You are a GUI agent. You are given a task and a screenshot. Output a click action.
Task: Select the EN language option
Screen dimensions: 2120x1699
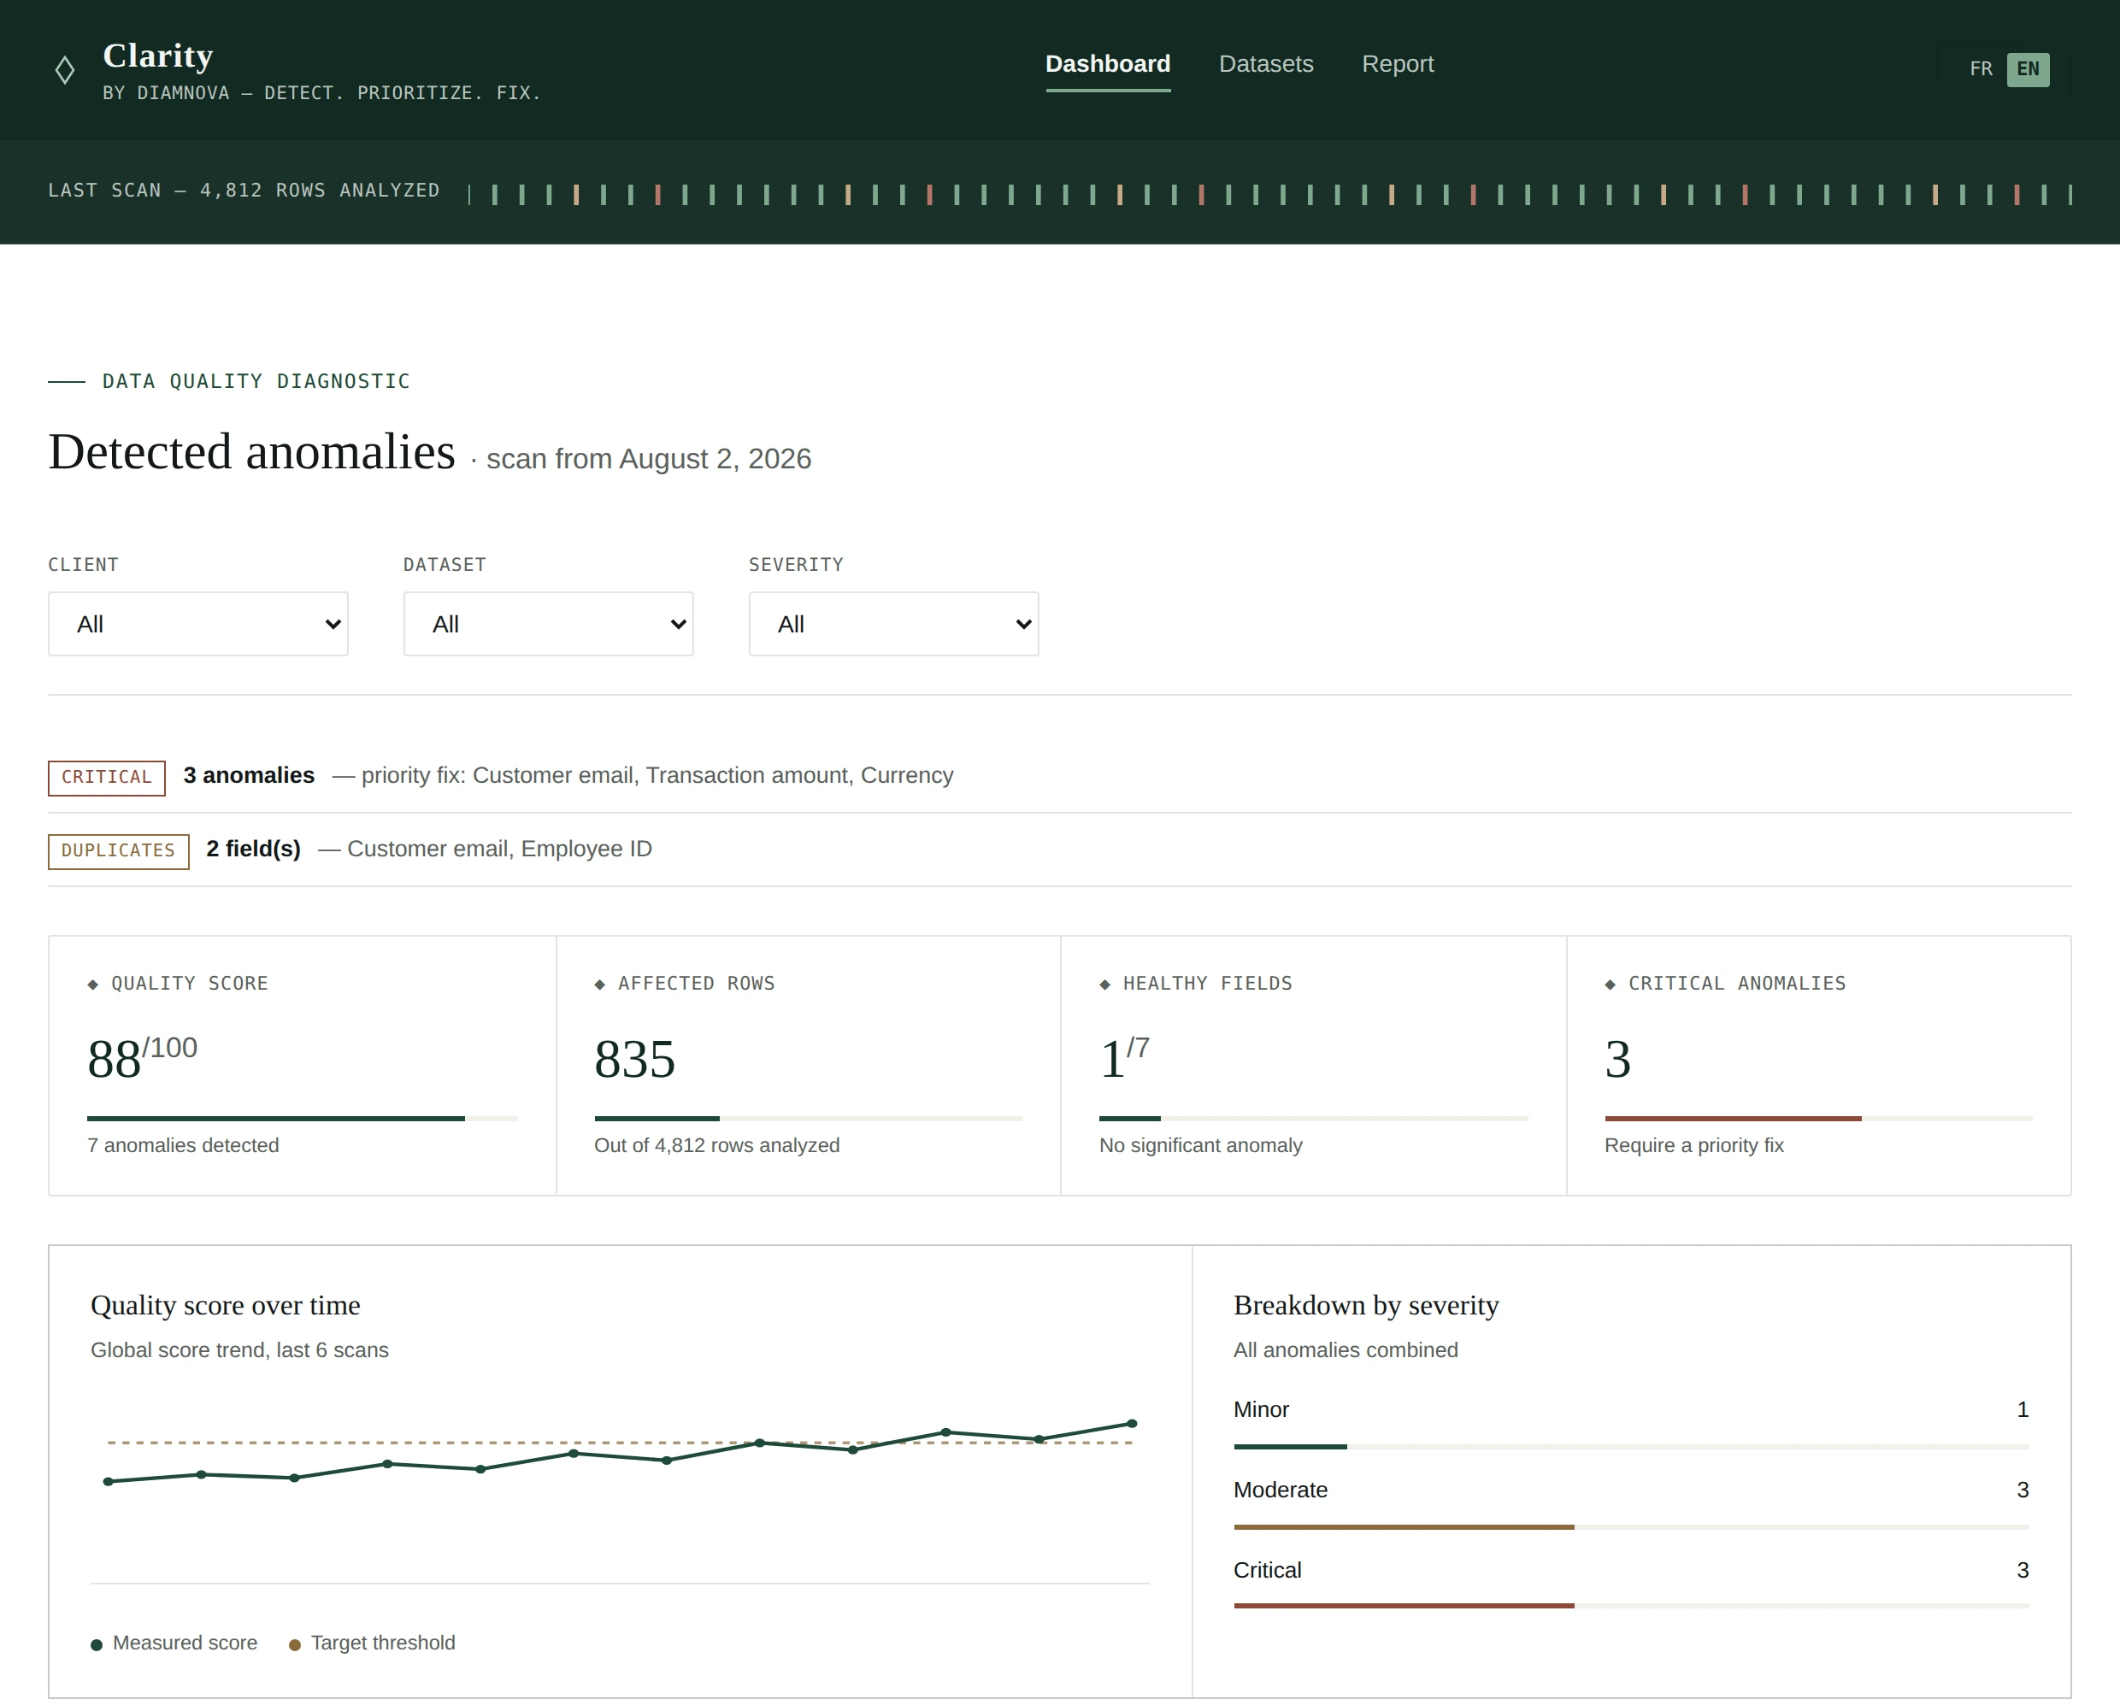point(2028,69)
